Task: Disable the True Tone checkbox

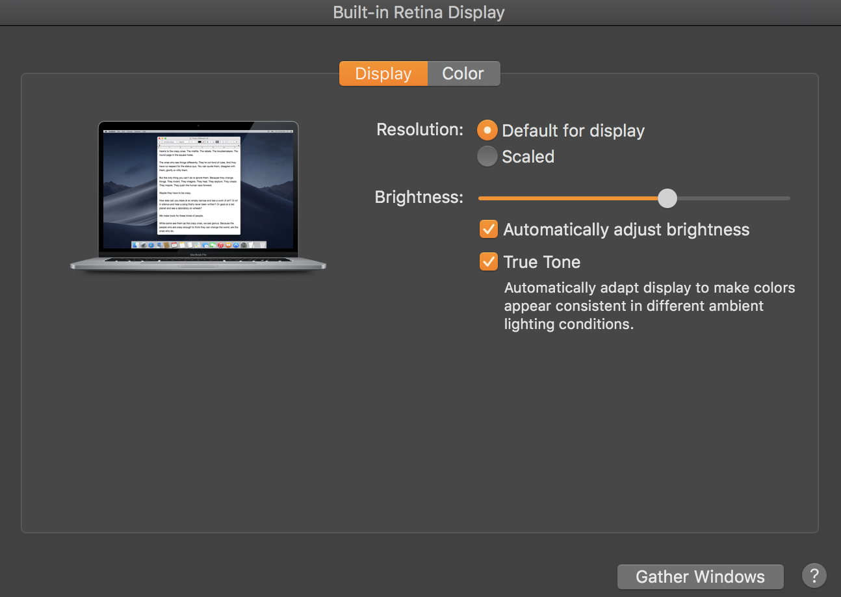Action: pyautogui.click(x=488, y=261)
